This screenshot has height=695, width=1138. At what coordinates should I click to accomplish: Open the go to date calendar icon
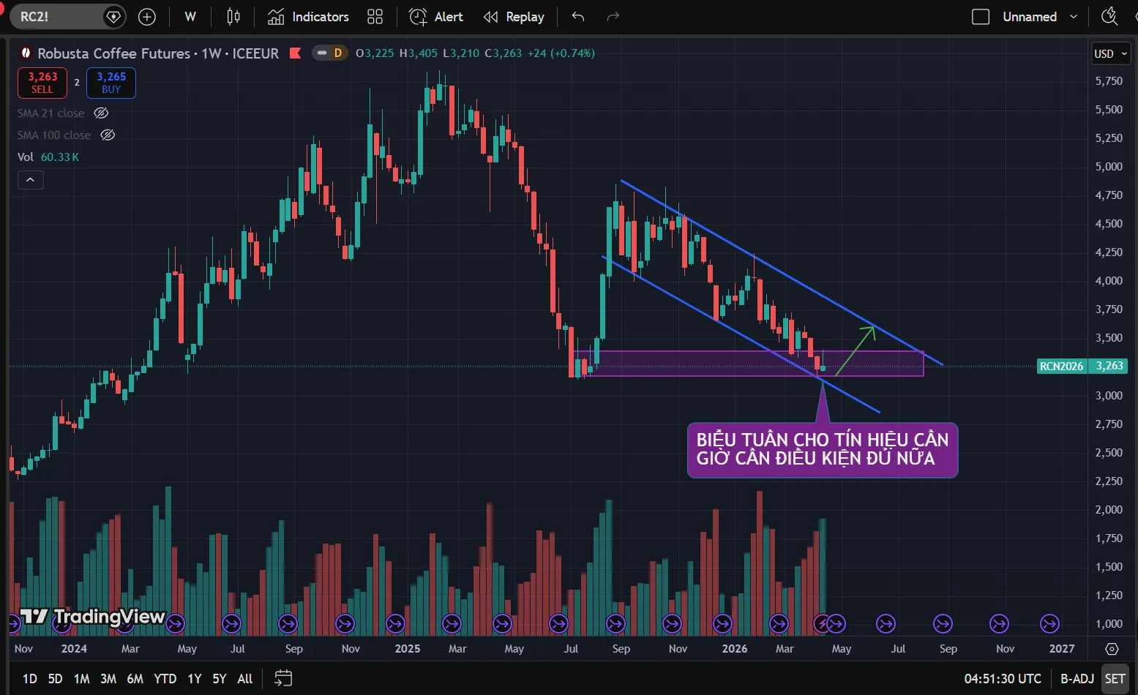(x=283, y=679)
